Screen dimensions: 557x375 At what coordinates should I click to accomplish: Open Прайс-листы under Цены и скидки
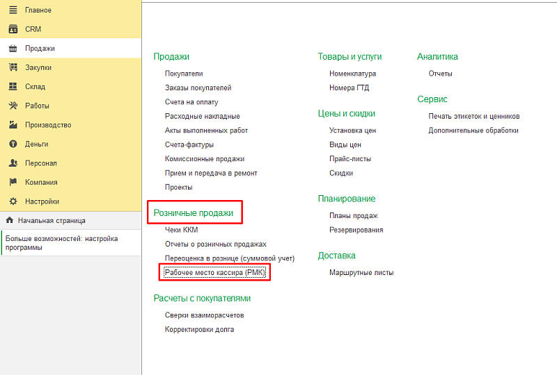click(350, 158)
